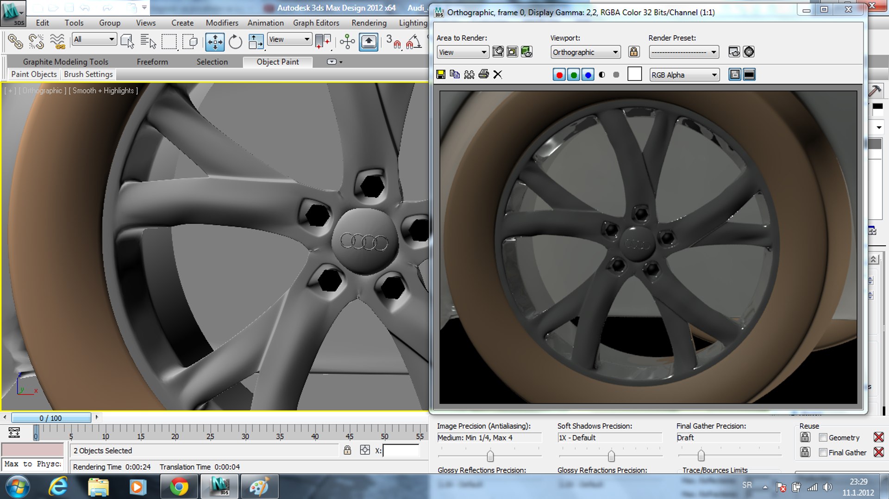Open the Quick Access toolbar dropdown arrow

(144, 7)
